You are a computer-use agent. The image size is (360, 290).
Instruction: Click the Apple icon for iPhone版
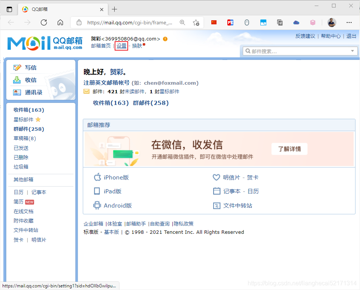pos(97,177)
